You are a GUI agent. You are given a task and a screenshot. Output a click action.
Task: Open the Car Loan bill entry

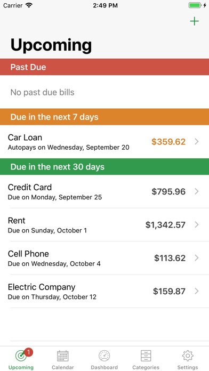click(104, 142)
